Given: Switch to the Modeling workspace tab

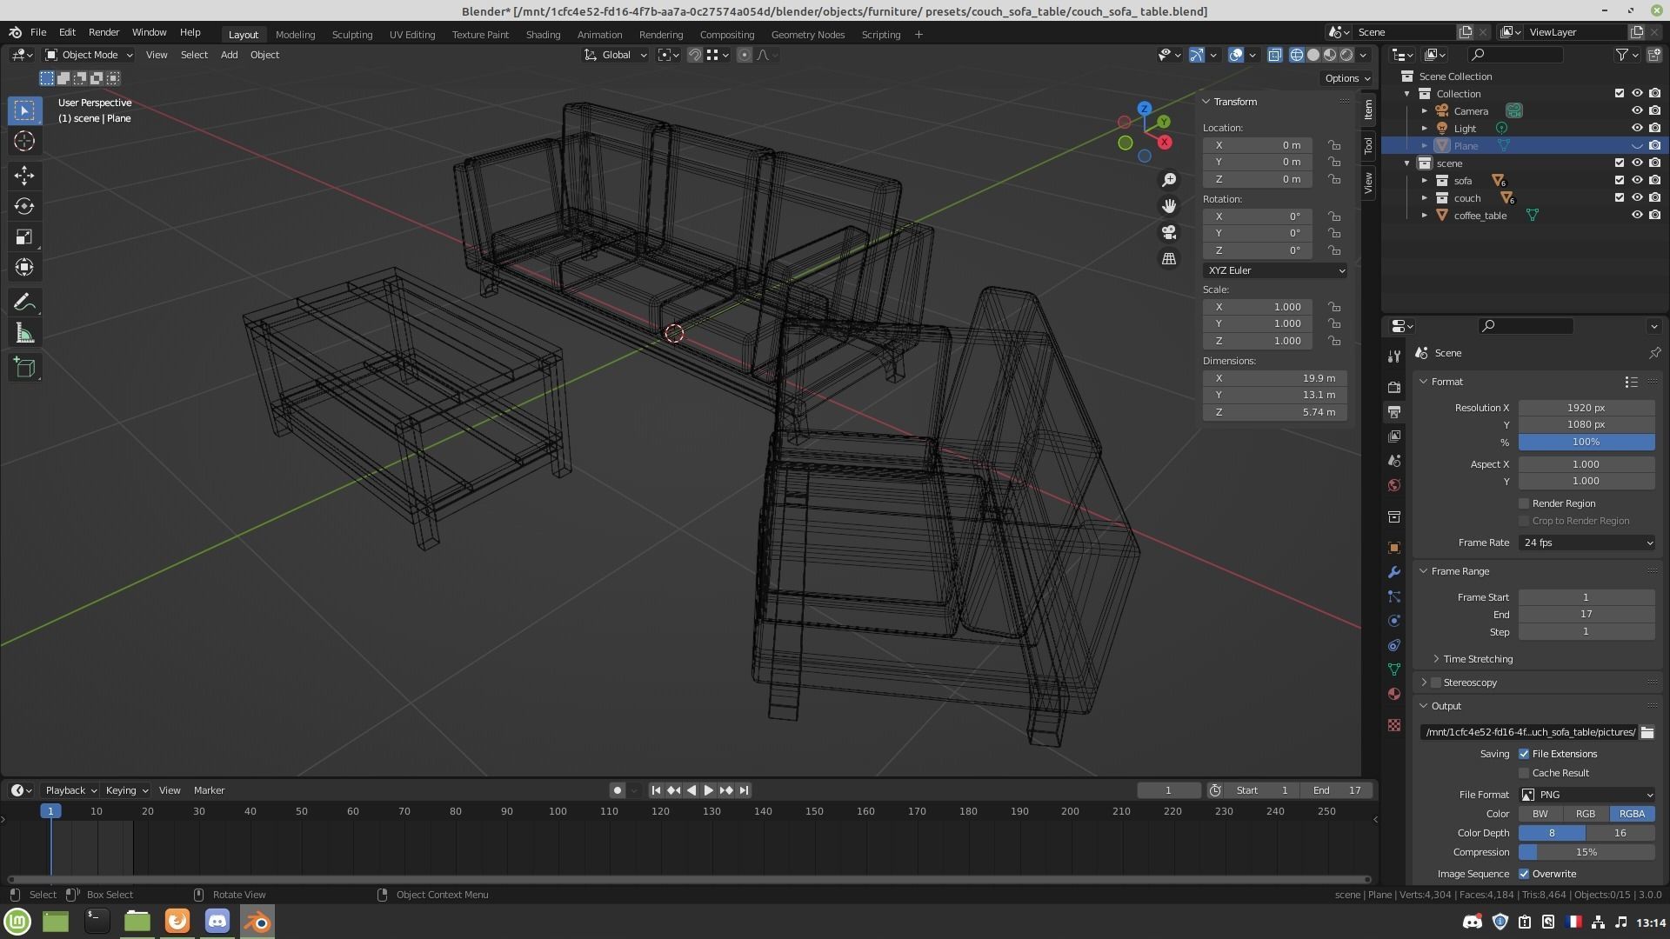Looking at the screenshot, I should click(295, 35).
